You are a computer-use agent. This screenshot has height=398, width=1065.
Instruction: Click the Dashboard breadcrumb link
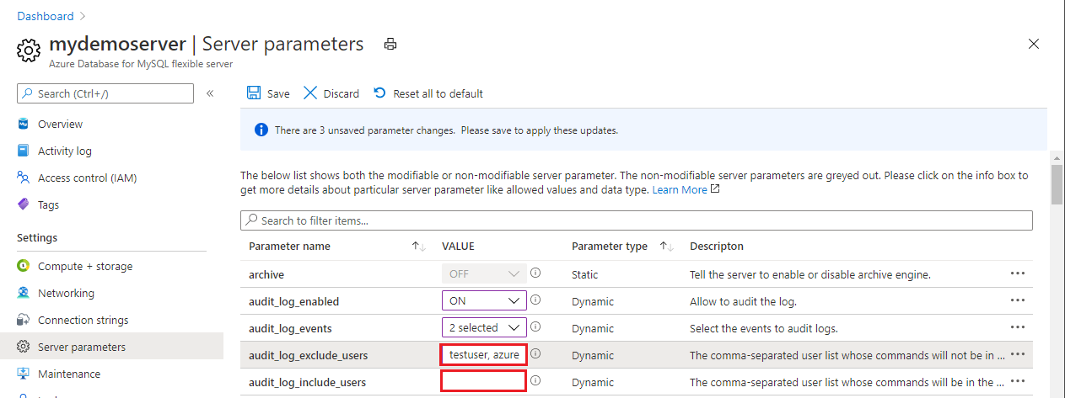click(x=45, y=16)
